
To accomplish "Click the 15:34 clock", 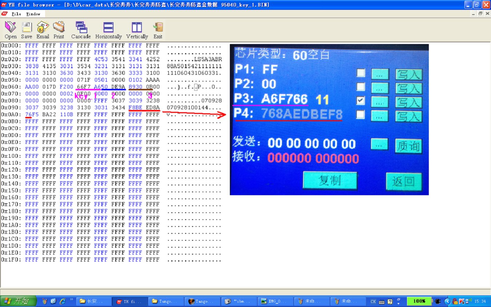I will click(480, 302).
